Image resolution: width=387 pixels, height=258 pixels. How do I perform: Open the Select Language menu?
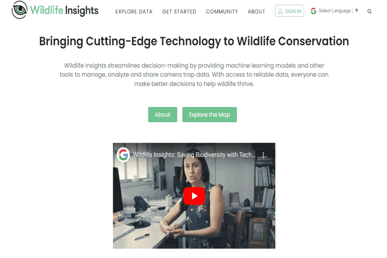click(x=335, y=11)
